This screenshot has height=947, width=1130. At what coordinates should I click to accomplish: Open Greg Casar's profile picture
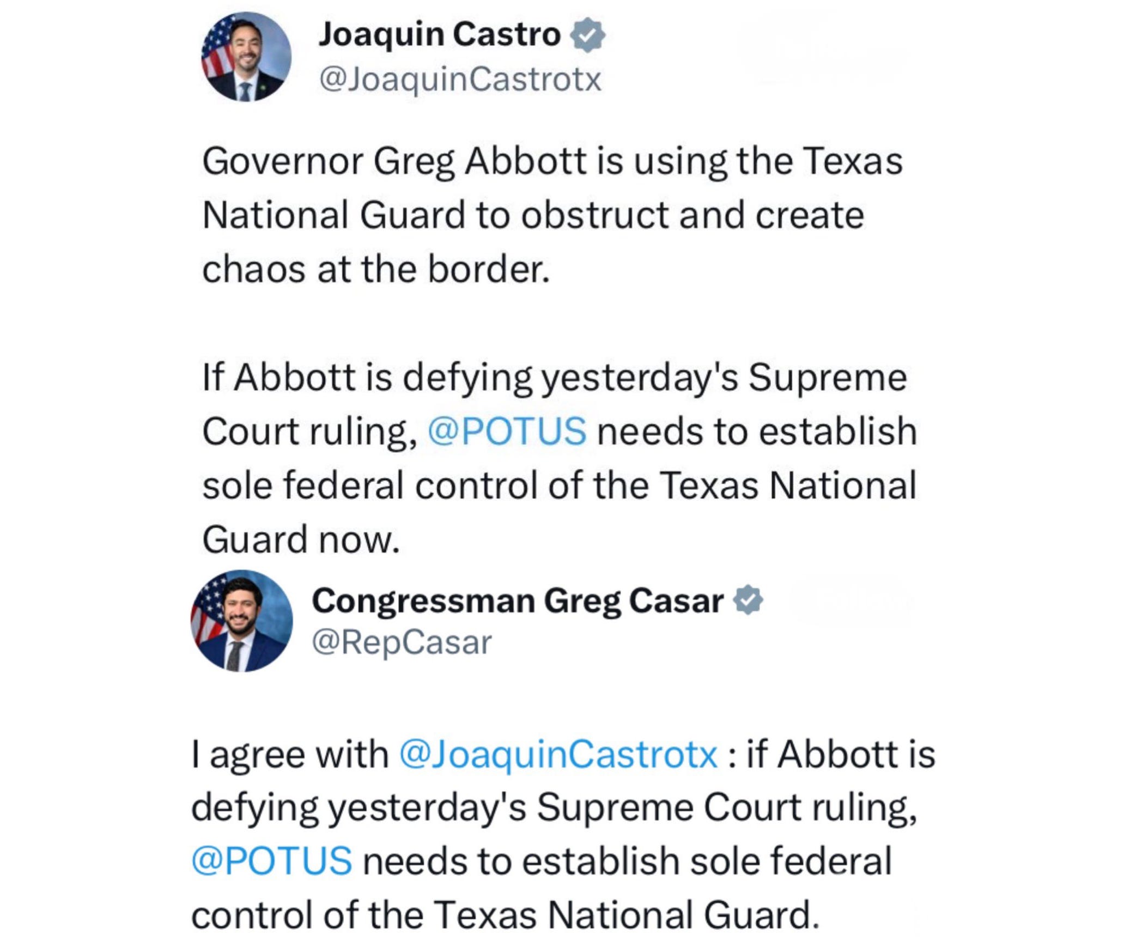(241, 621)
